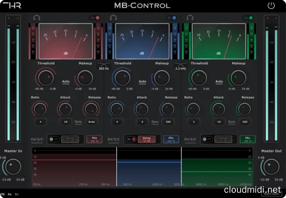Enable Ext S/C on the green band

190,139
